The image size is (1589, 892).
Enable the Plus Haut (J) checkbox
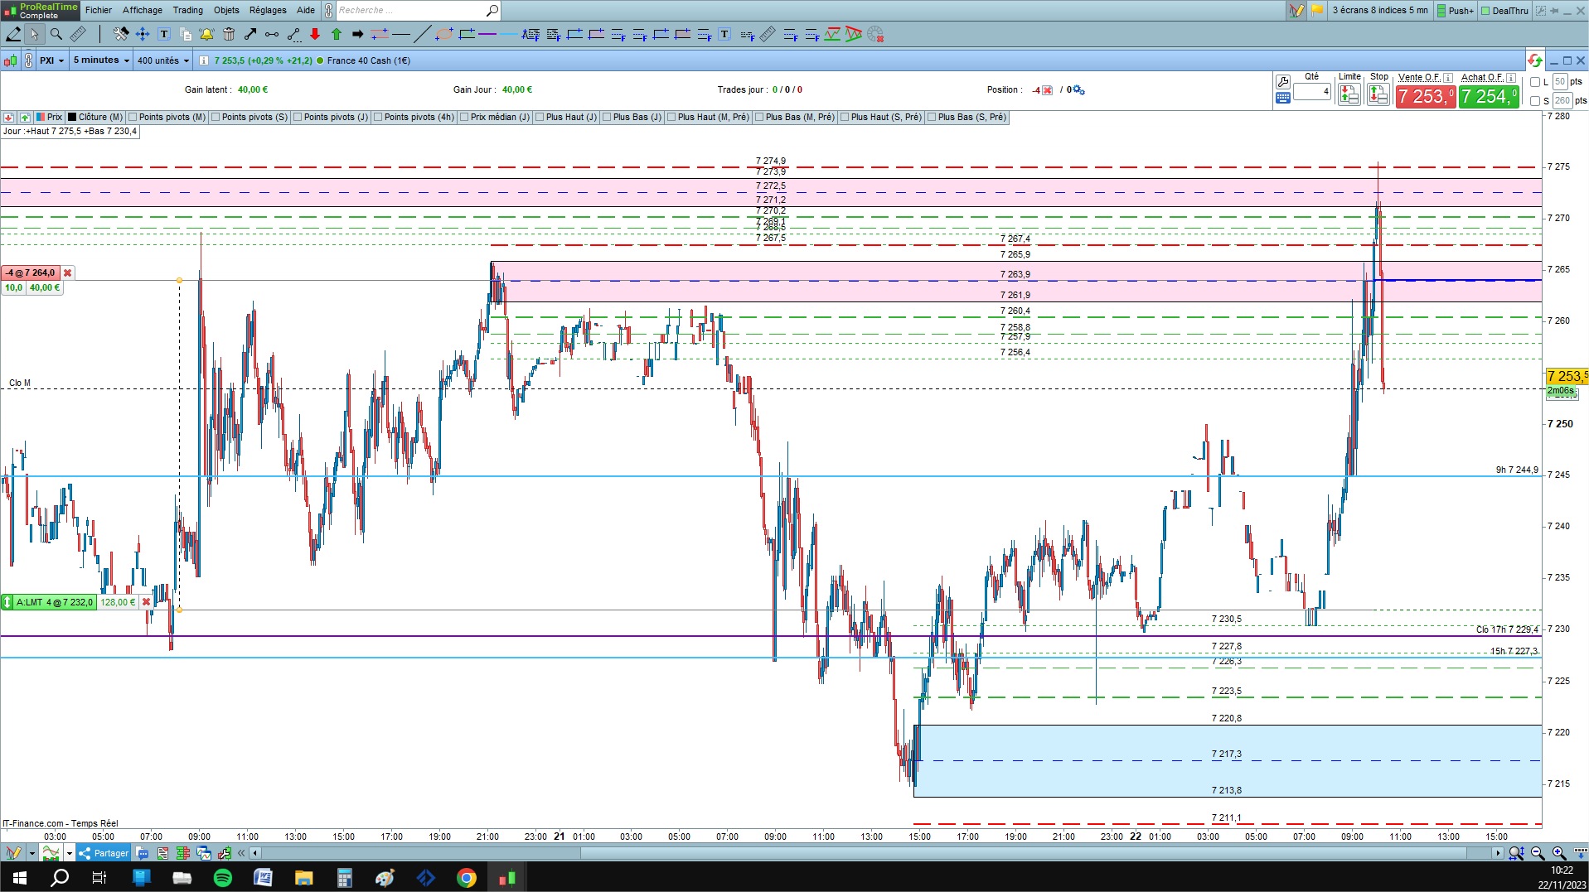coord(540,118)
